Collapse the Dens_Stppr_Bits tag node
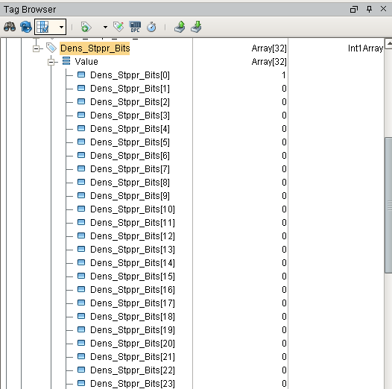 point(37,48)
